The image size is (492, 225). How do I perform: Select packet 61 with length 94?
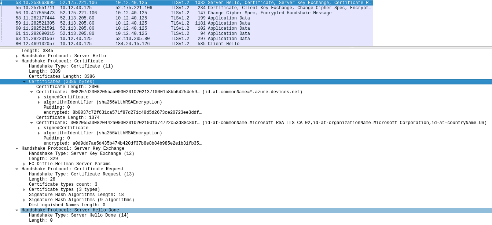click(x=186, y=34)
